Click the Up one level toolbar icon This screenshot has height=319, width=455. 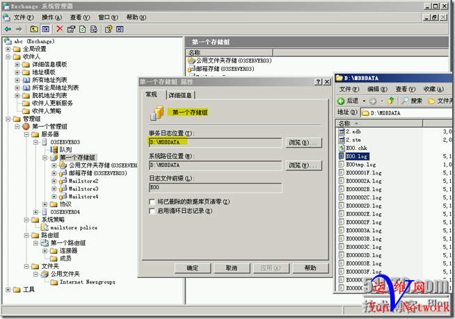34,29
